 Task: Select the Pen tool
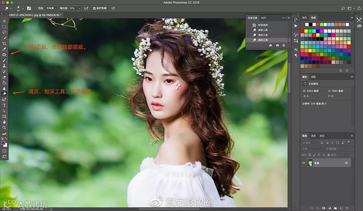click(4, 100)
